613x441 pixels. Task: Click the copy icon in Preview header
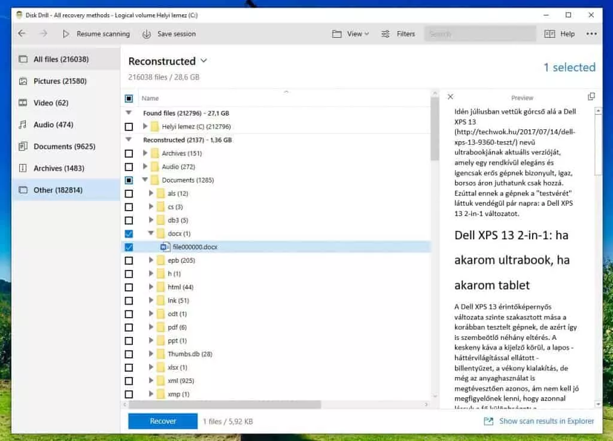click(x=591, y=96)
